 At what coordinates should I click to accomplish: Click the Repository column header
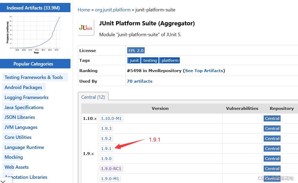pos(282,109)
